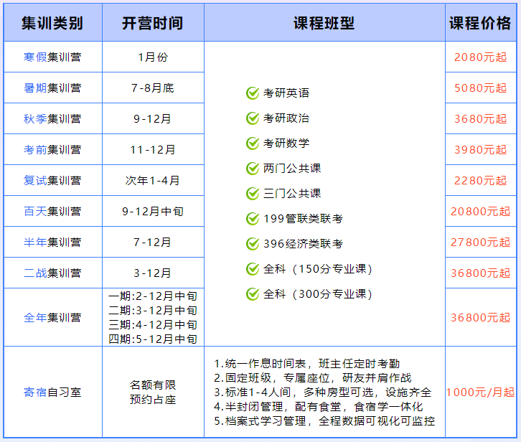
Task: Go to 考前集训营 details
Action: pos(52,150)
